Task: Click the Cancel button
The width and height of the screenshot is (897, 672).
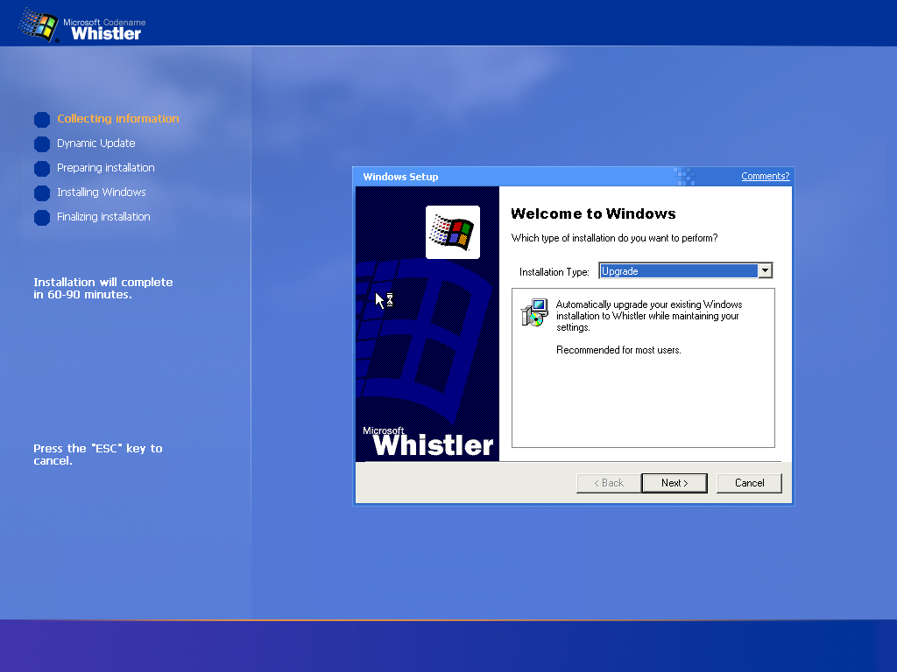Action: coord(749,483)
